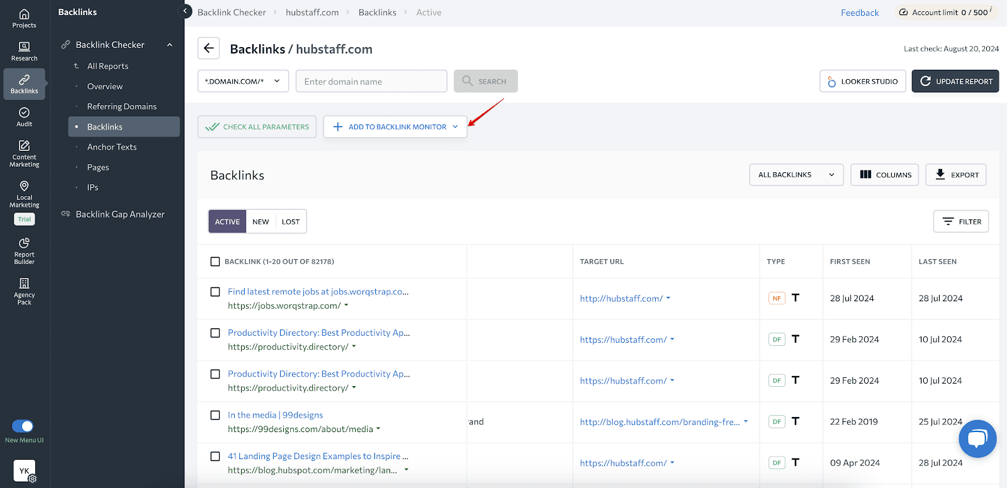Click the Search button

click(x=485, y=81)
